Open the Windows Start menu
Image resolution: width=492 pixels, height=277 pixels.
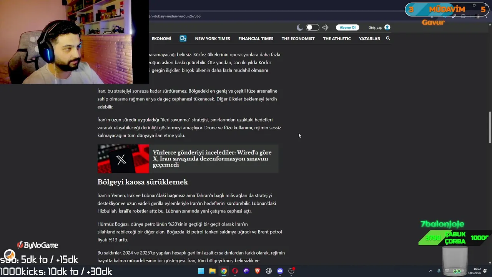click(201, 271)
